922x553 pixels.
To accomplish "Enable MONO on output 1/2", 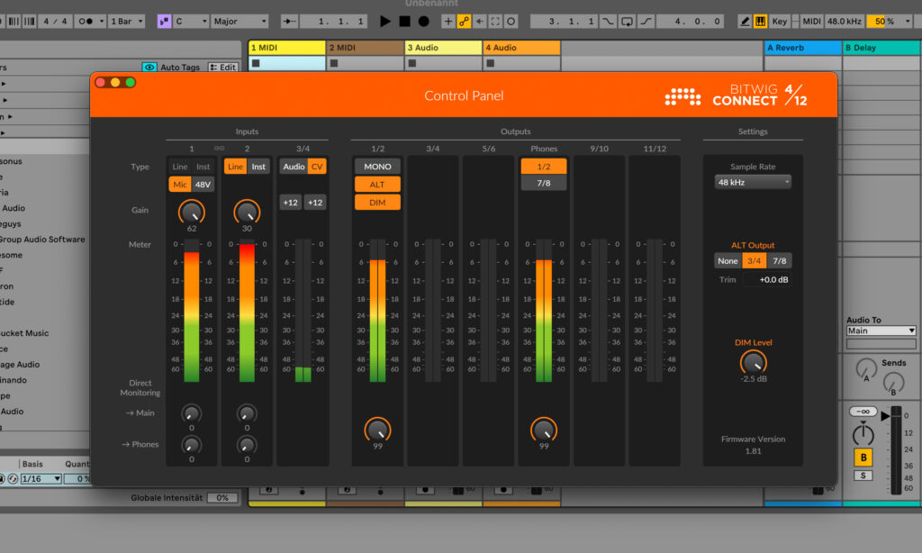I will pos(377,167).
